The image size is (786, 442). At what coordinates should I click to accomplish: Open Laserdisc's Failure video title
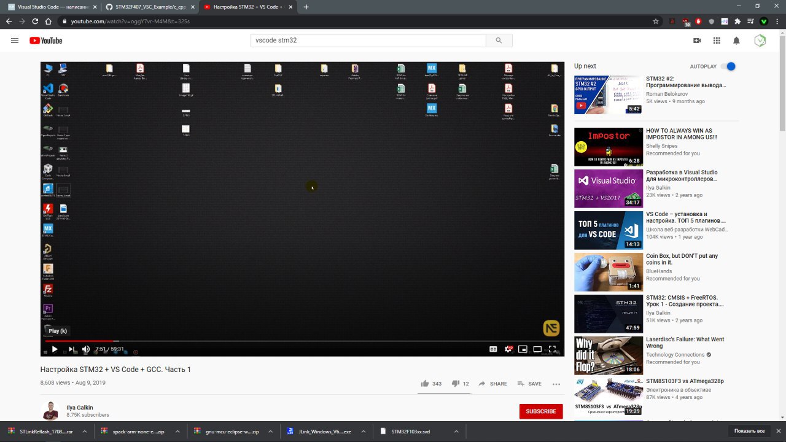pyautogui.click(x=685, y=343)
